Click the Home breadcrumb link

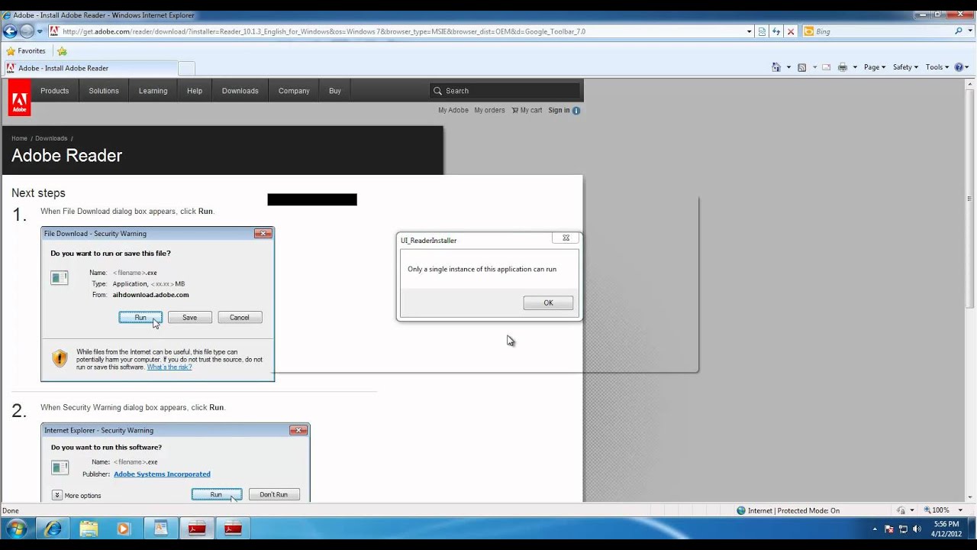19,138
